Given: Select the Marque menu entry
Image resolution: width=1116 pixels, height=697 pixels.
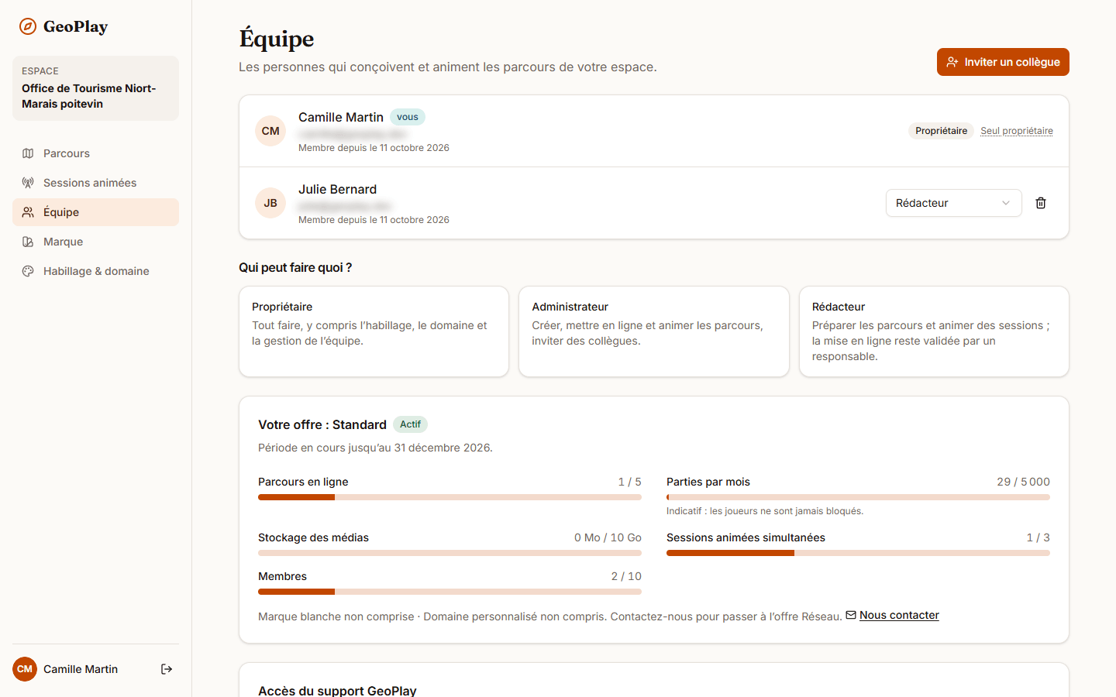Looking at the screenshot, I should 95,242.
